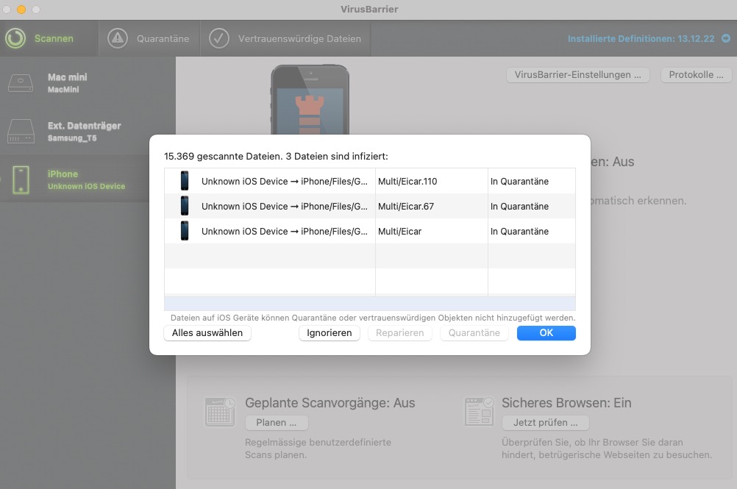Open VirusBarrier-Einstellungen button

[577, 75]
